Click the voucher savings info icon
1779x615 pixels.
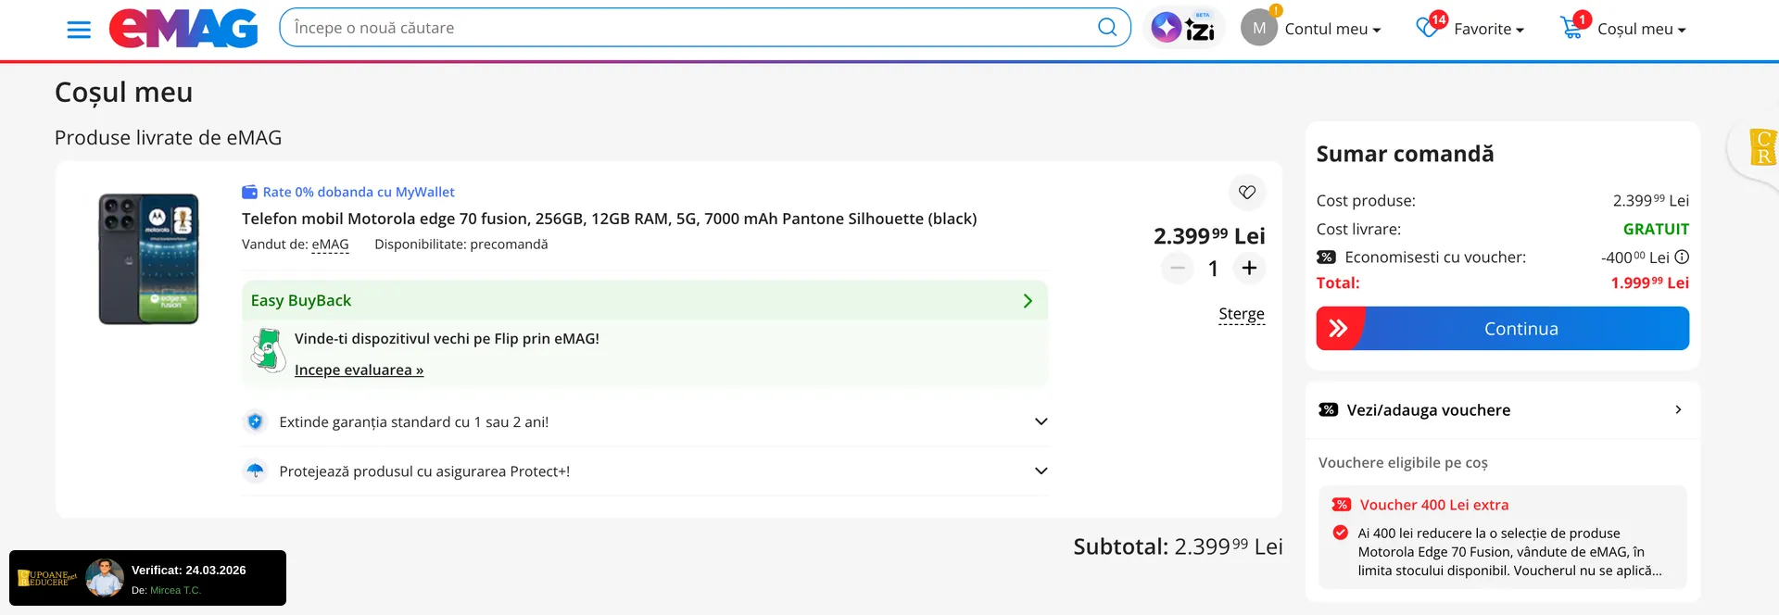(x=1682, y=257)
